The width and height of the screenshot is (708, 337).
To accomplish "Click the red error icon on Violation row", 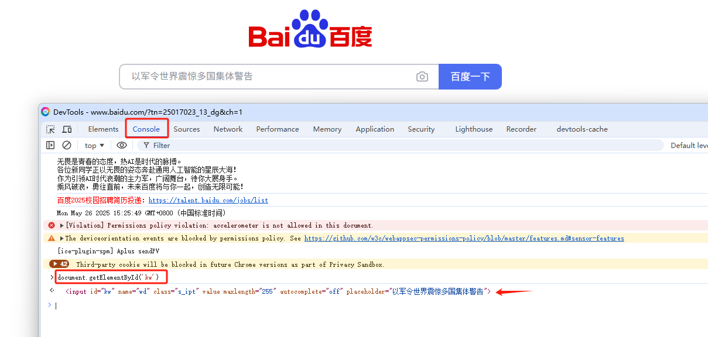I will (x=52, y=225).
